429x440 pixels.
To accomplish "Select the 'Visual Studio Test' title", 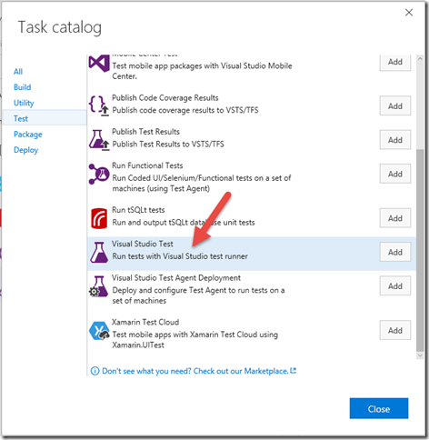I will click(x=143, y=244).
